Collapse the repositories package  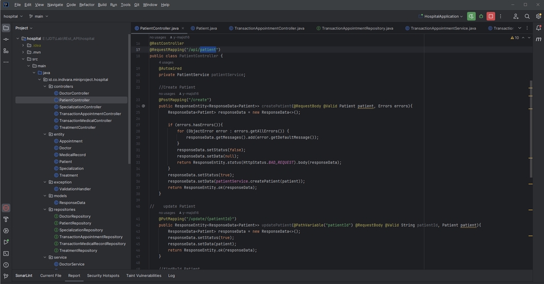(45, 209)
